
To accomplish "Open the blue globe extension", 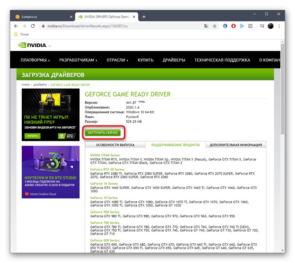I will point(225,26).
